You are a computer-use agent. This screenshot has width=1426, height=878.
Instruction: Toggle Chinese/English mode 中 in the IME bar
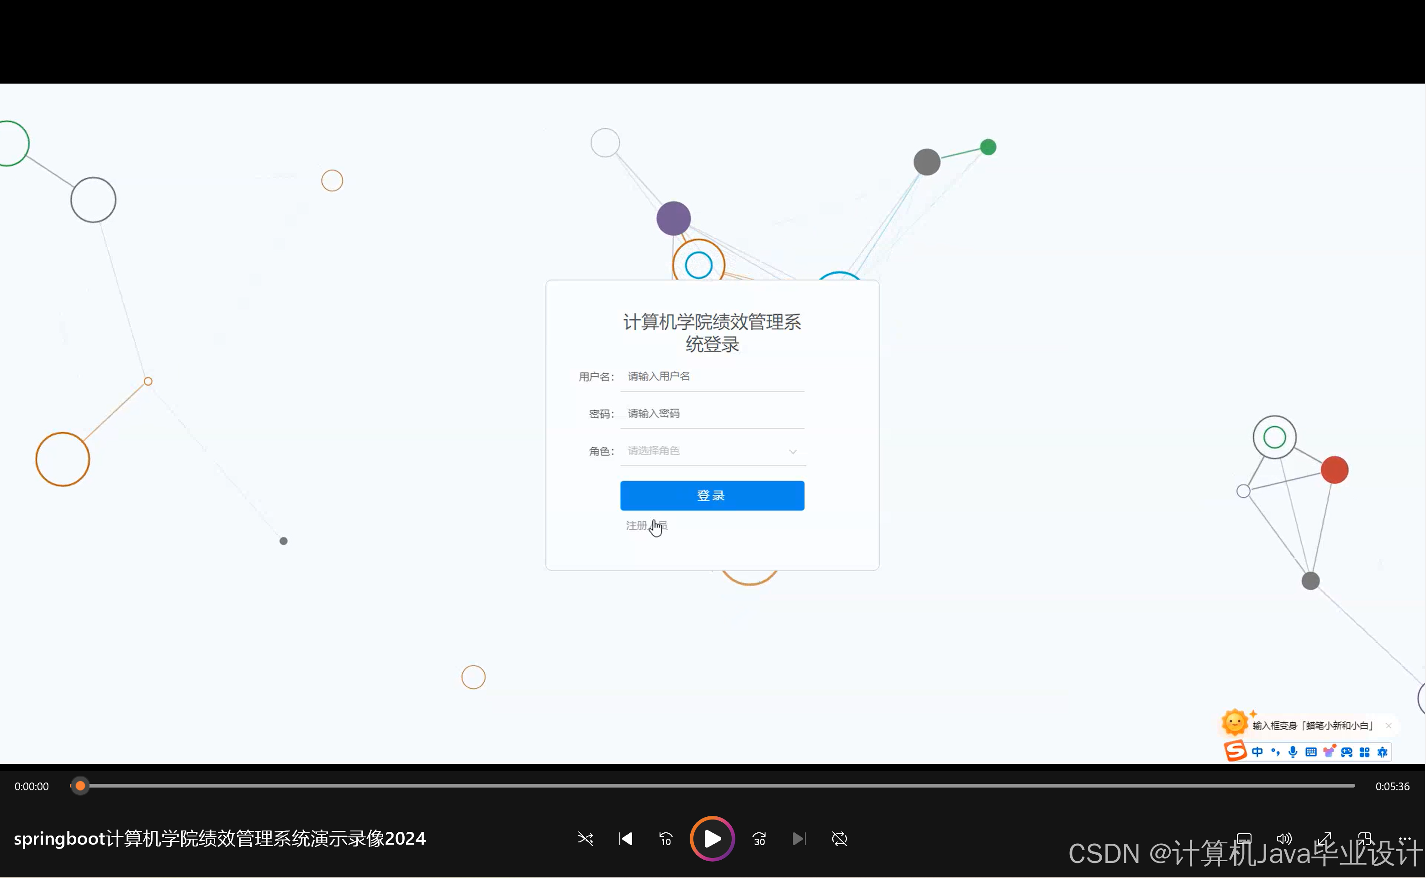(1257, 752)
